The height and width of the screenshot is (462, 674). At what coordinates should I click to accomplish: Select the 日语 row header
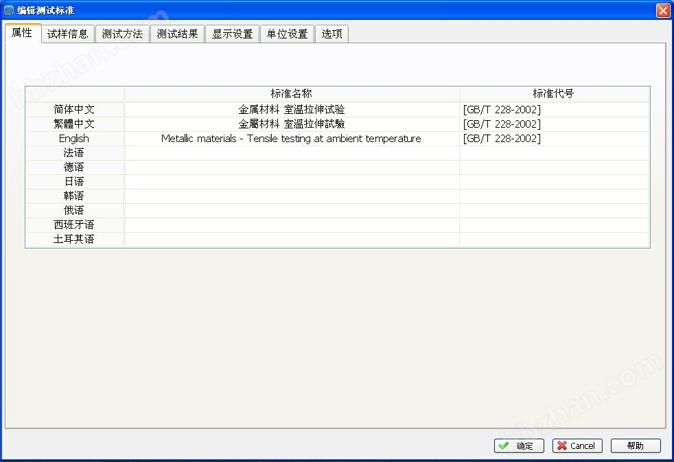coord(74,182)
